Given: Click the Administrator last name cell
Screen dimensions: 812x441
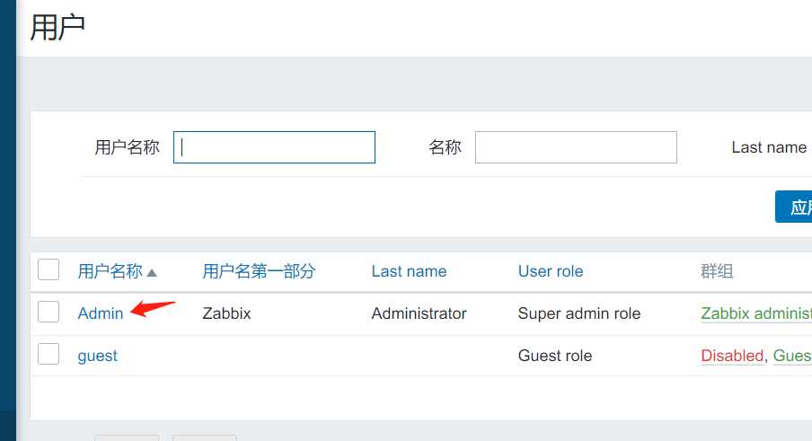Looking at the screenshot, I should [419, 313].
